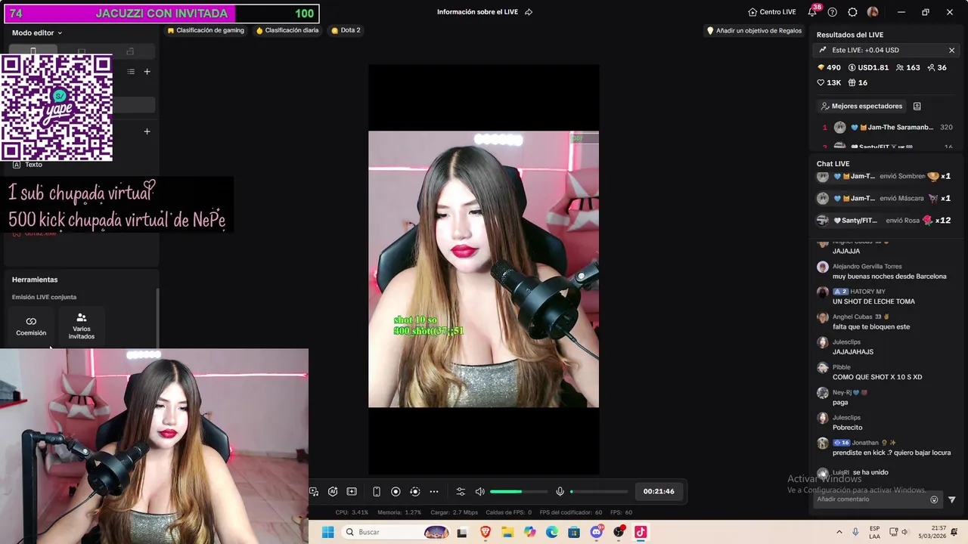Select the locked layout tab
968x544 pixels.
(x=130, y=51)
